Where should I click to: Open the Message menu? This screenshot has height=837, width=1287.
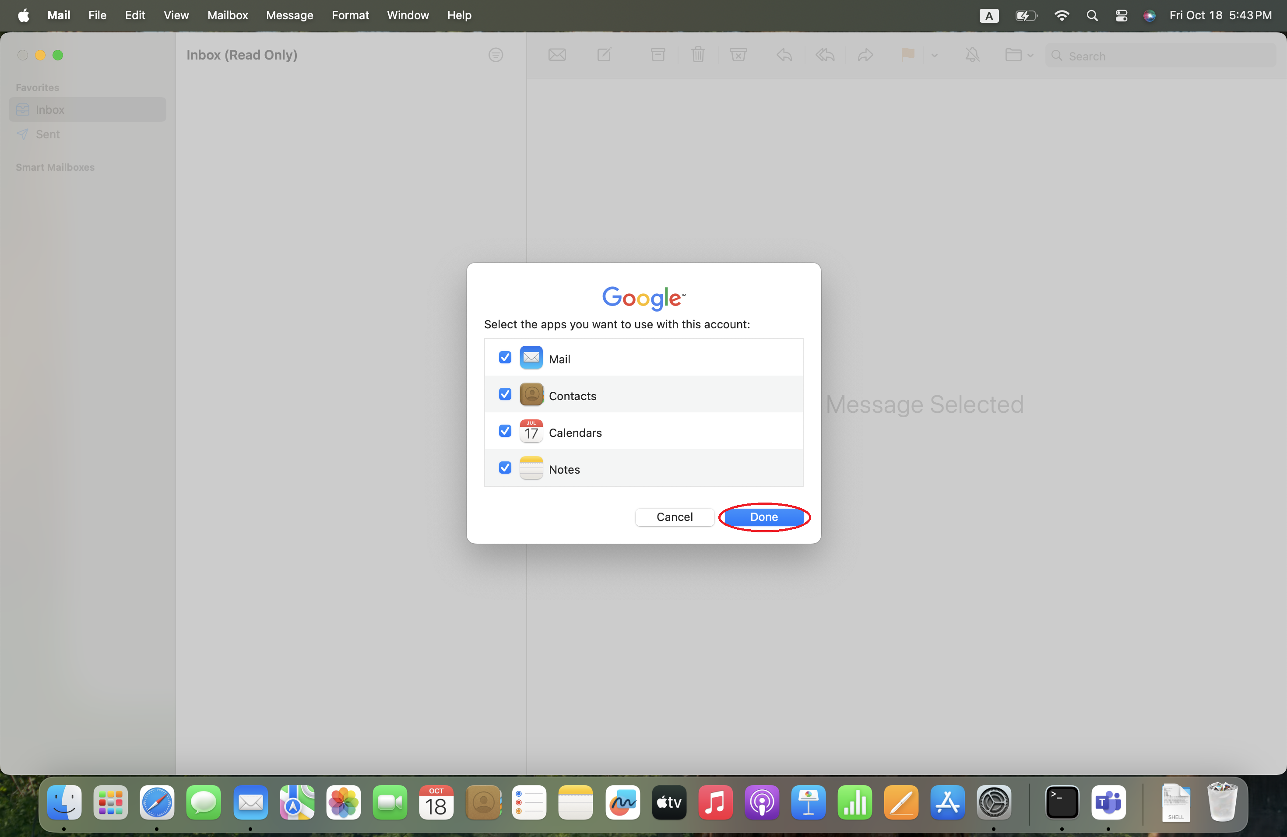click(289, 15)
